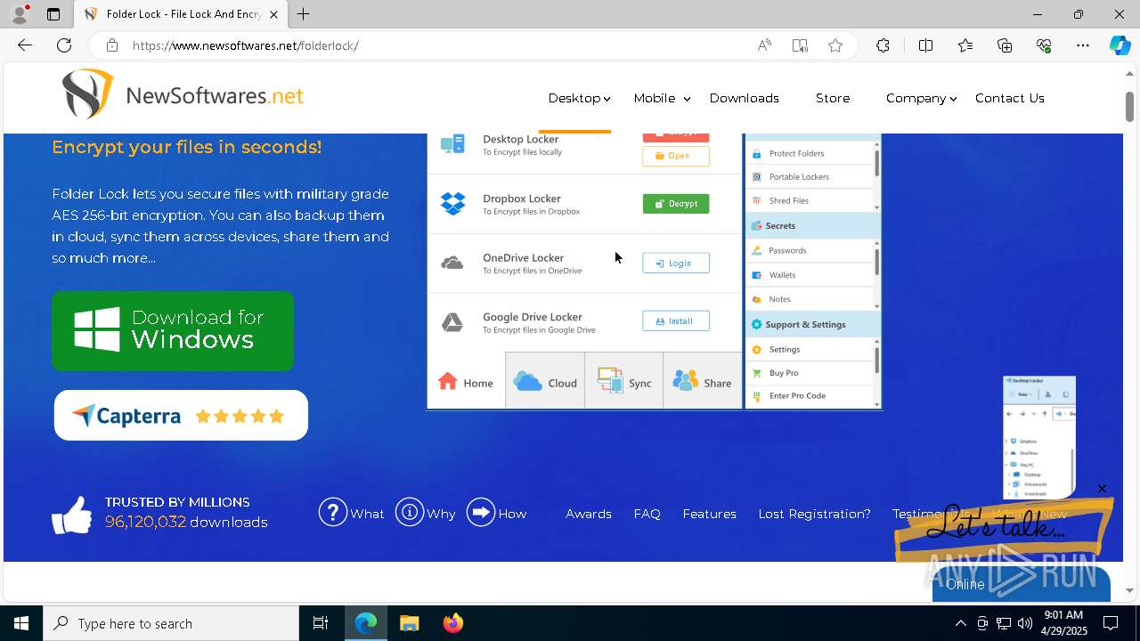This screenshot has width=1140, height=641.
Task: Click the Desktop Locker preview thumbnail
Action: (x=1039, y=437)
